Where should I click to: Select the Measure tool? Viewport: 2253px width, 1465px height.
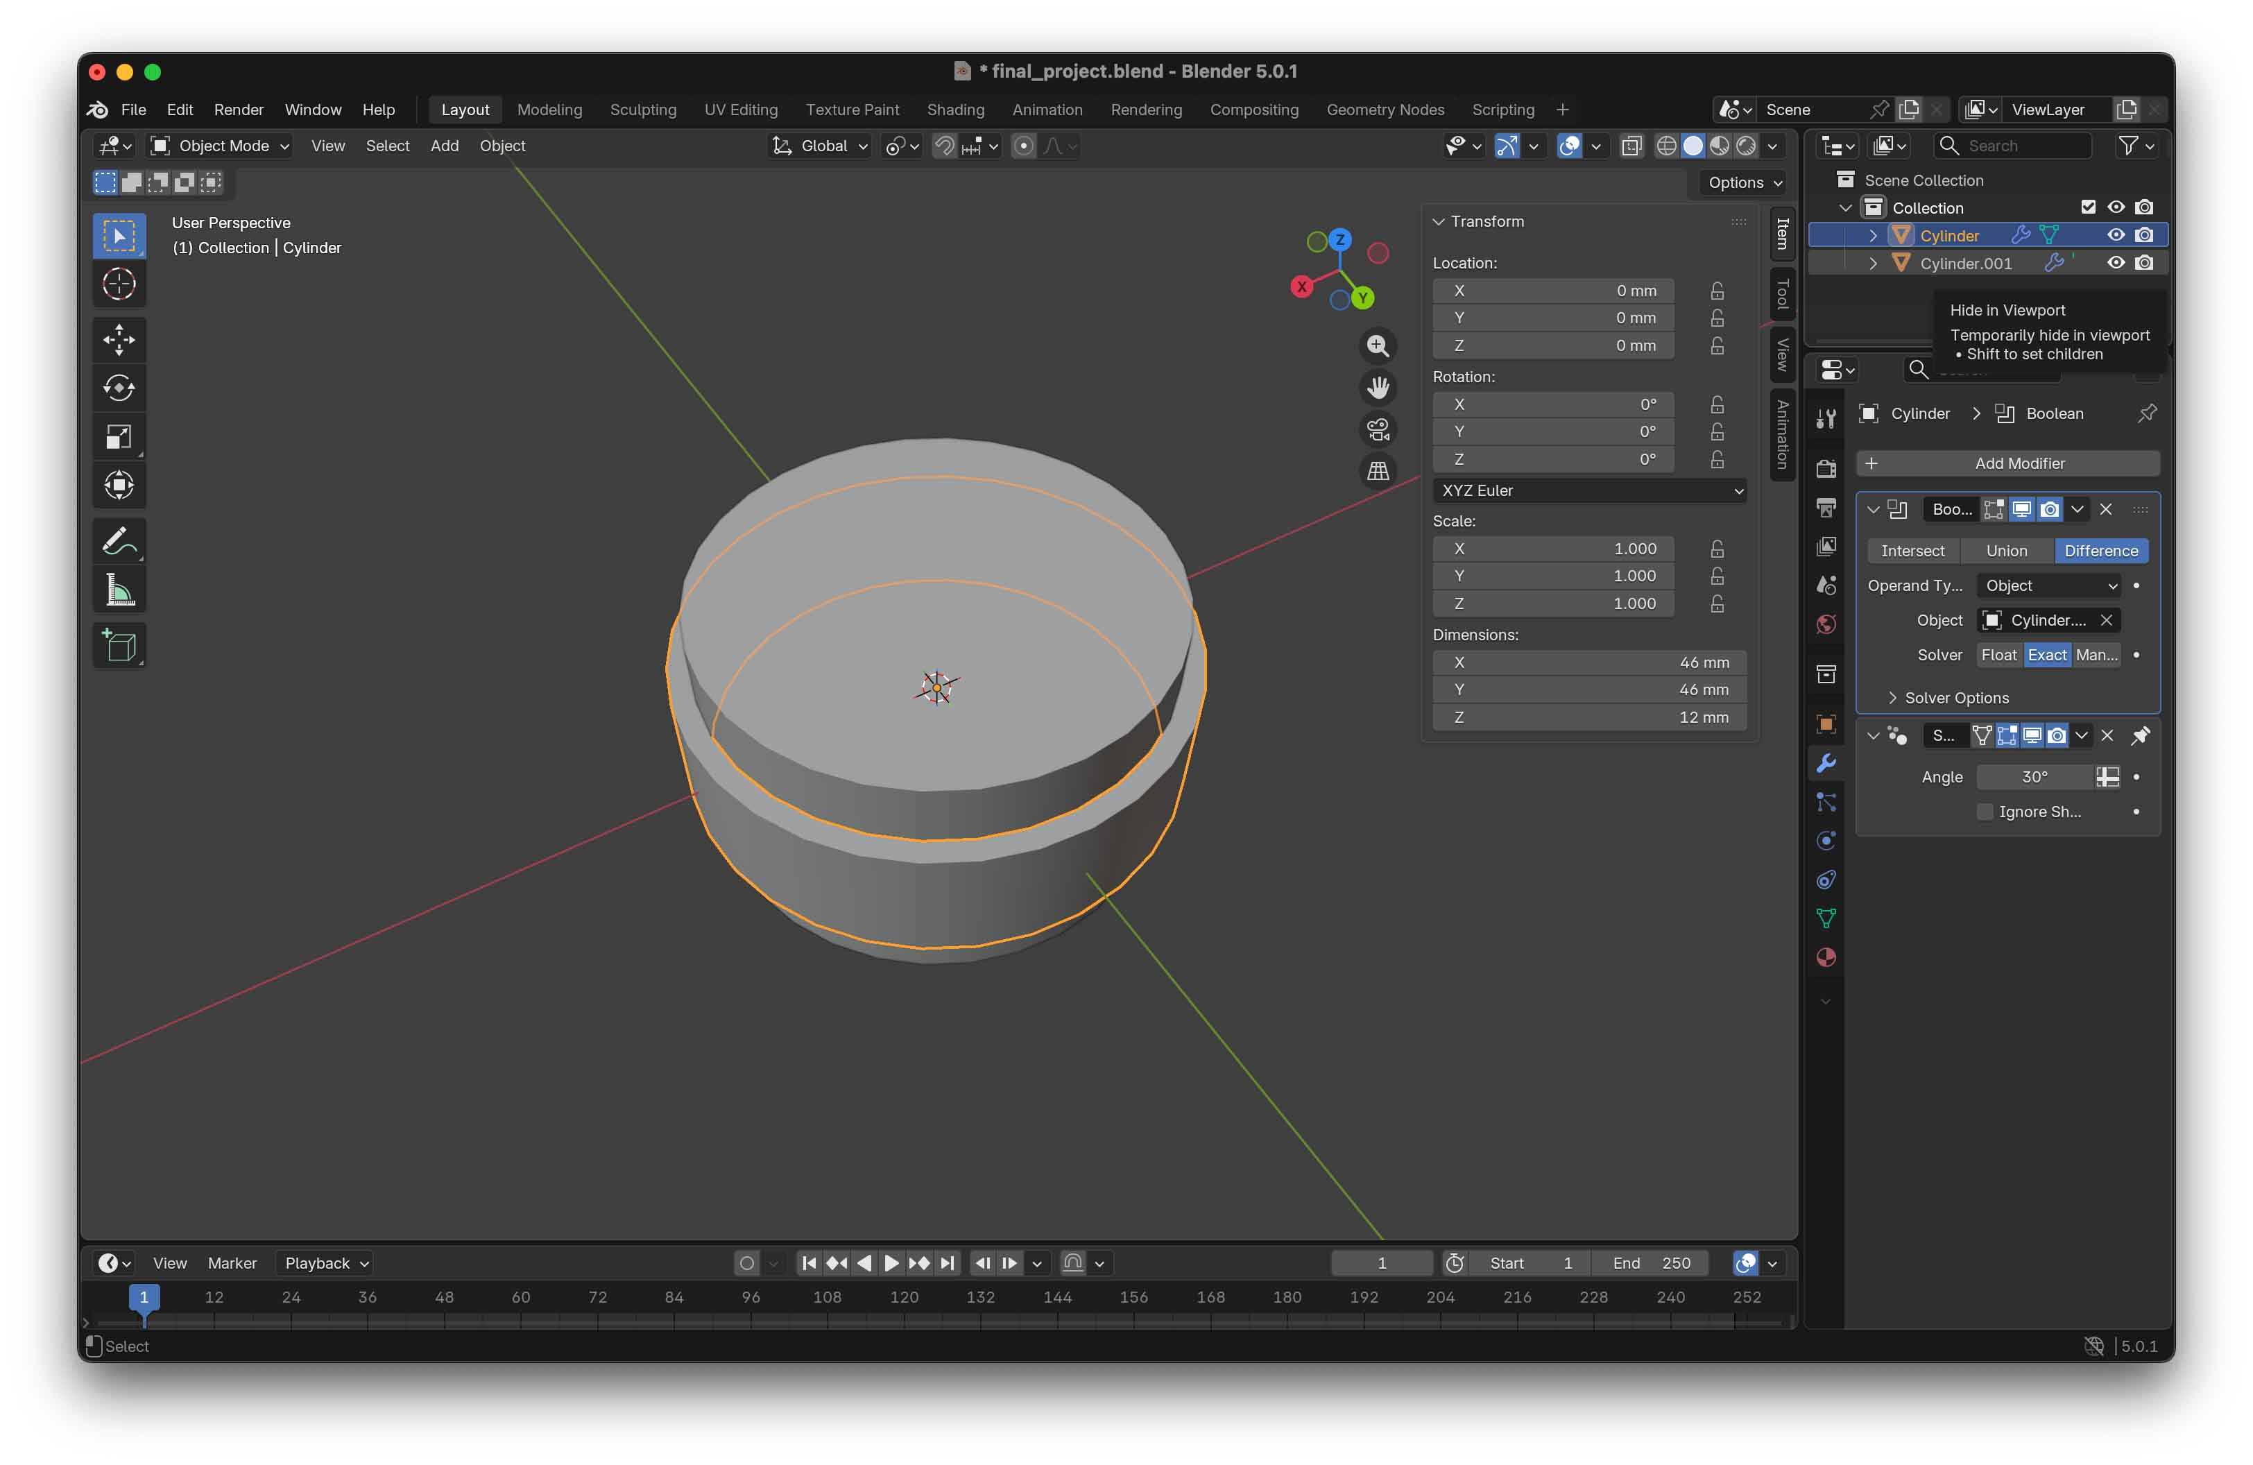[x=119, y=590]
